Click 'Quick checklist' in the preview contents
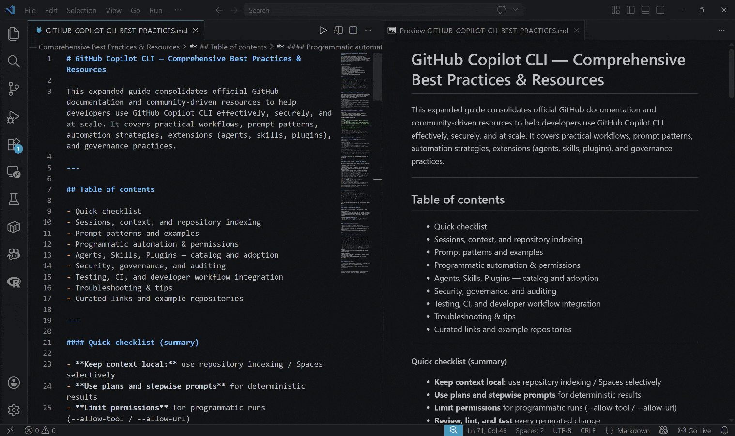 tap(460, 226)
